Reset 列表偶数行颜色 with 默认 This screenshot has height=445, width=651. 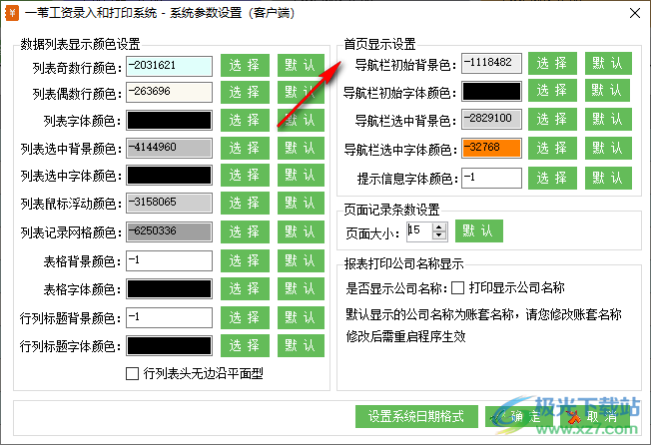coord(301,92)
